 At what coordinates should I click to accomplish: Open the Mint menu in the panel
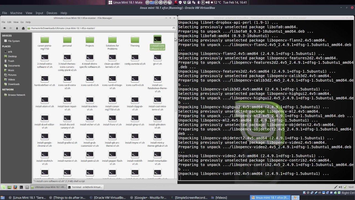(x=3, y=187)
